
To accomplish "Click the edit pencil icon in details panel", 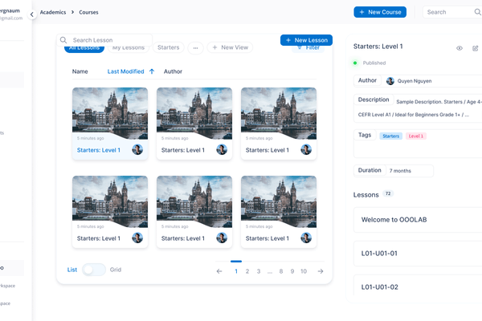I will (x=476, y=48).
